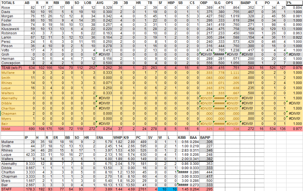The width and height of the screenshot is (303, 191).
Task: Click Concepcion's F% value 0.900
Action: [x=294, y=63]
